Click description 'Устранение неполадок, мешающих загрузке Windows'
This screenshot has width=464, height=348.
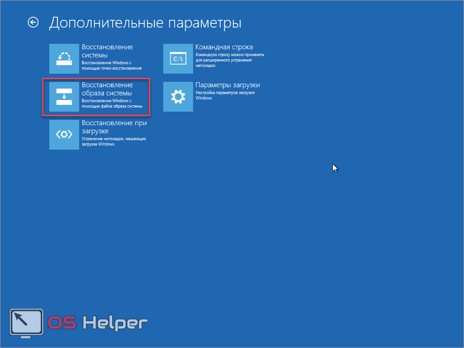pos(114,141)
